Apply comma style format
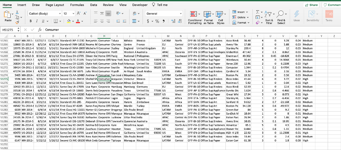341x150 pixels. coord(164,21)
